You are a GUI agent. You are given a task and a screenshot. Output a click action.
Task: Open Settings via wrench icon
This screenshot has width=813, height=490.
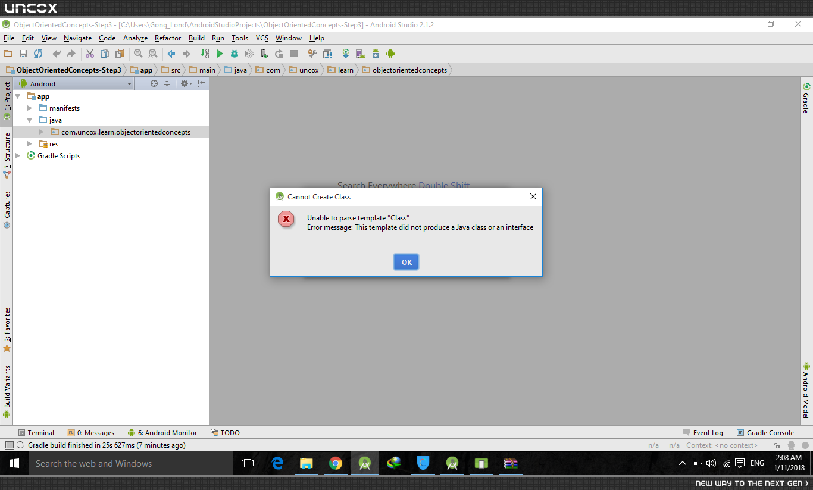(x=312, y=54)
